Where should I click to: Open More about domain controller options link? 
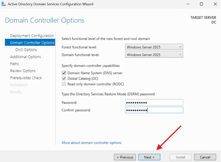click(92, 143)
